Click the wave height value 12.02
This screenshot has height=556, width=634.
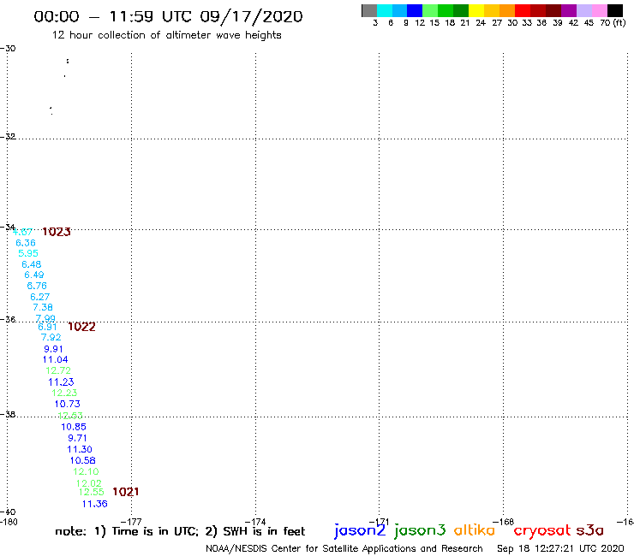click(89, 483)
